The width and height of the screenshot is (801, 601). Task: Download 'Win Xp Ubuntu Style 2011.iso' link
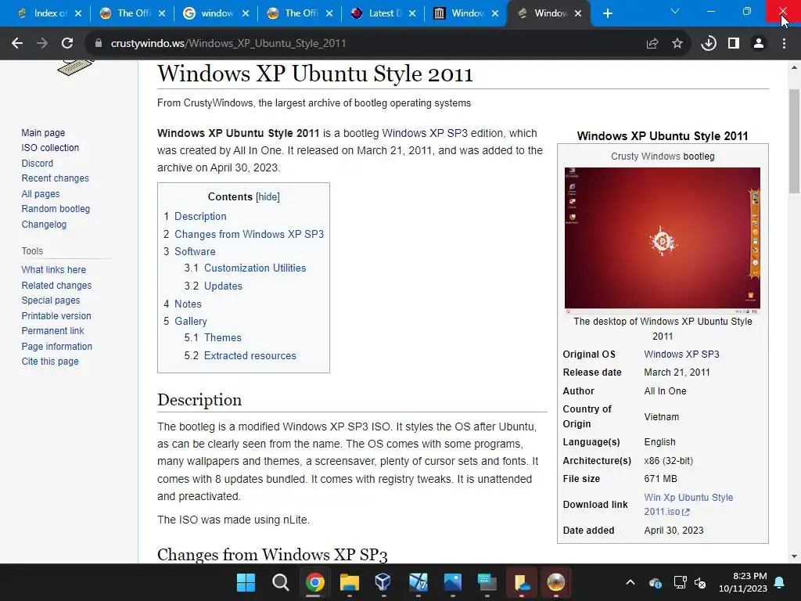point(688,505)
